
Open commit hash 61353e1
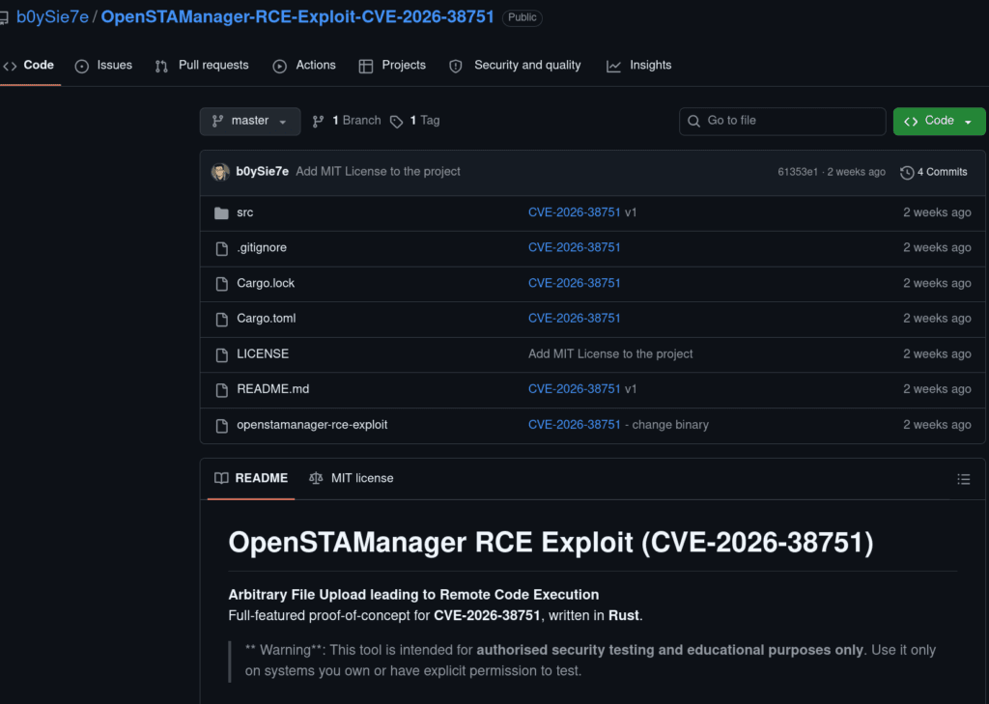click(798, 172)
